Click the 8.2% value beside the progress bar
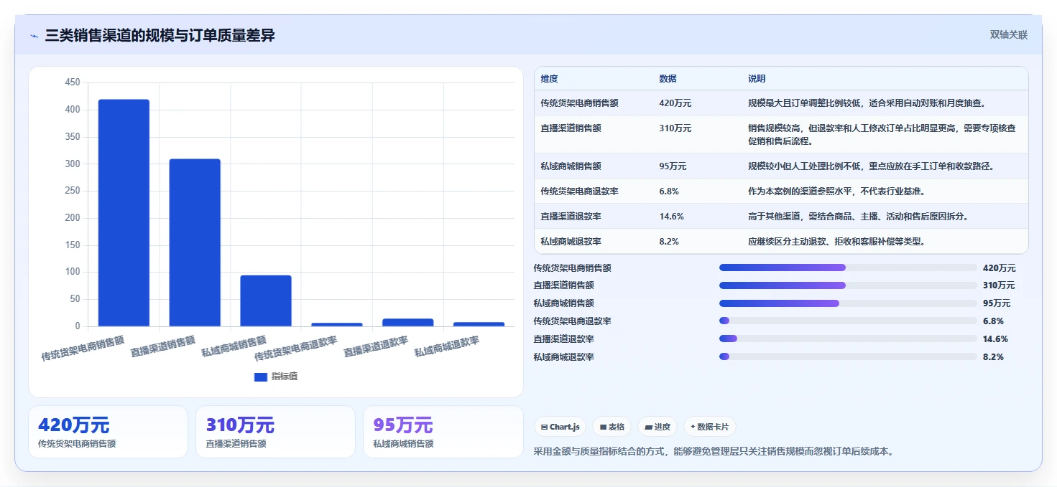1057x487 pixels. (993, 357)
